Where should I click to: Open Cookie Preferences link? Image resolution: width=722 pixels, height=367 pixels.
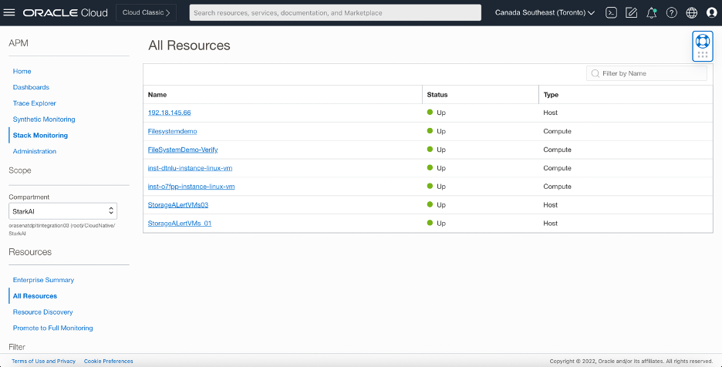[108, 361]
